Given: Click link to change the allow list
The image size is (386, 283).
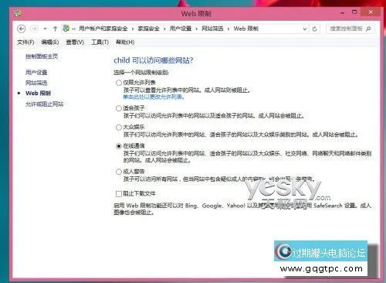Looking at the screenshot, I should 154,97.
